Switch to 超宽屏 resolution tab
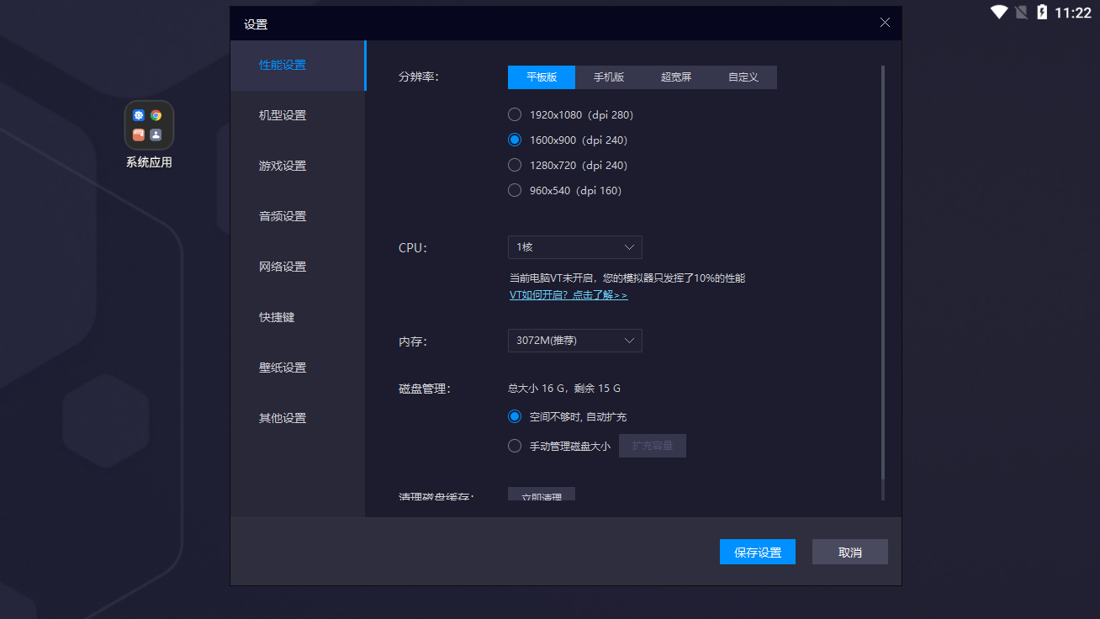Image resolution: width=1100 pixels, height=619 pixels. (676, 77)
